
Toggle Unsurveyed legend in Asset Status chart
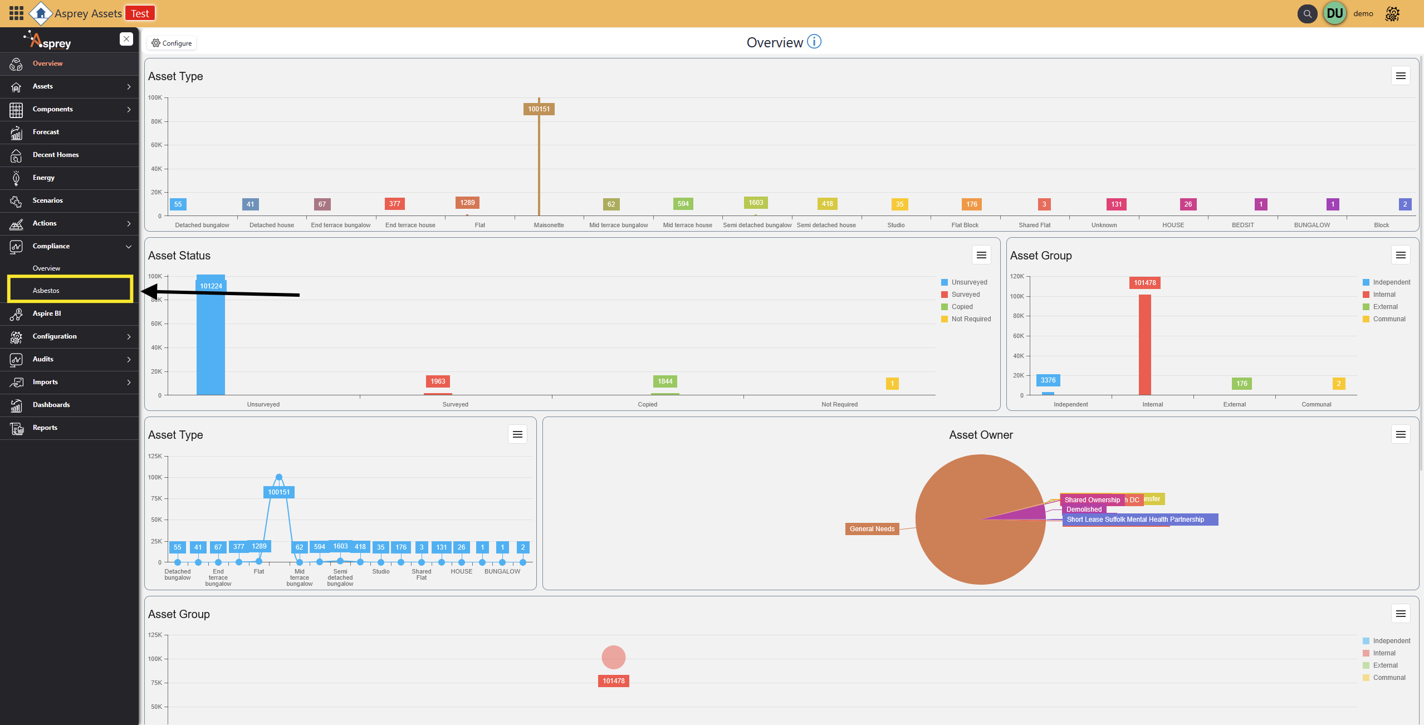pos(968,282)
